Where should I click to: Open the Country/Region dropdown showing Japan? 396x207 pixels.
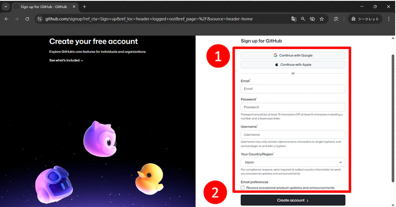point(293,162)
